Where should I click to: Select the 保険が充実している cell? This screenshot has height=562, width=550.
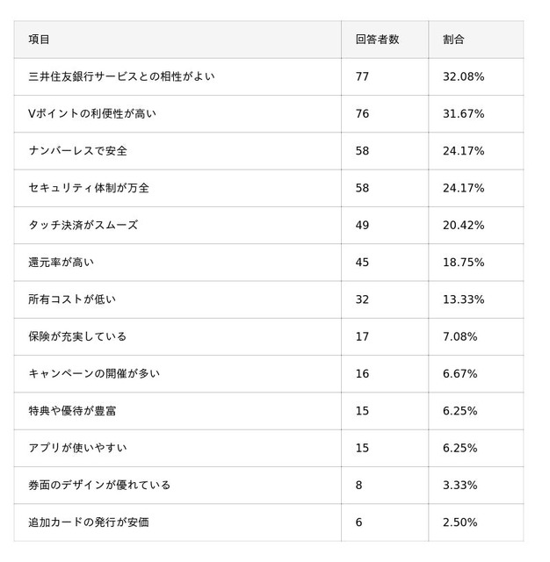coord(77,336)
